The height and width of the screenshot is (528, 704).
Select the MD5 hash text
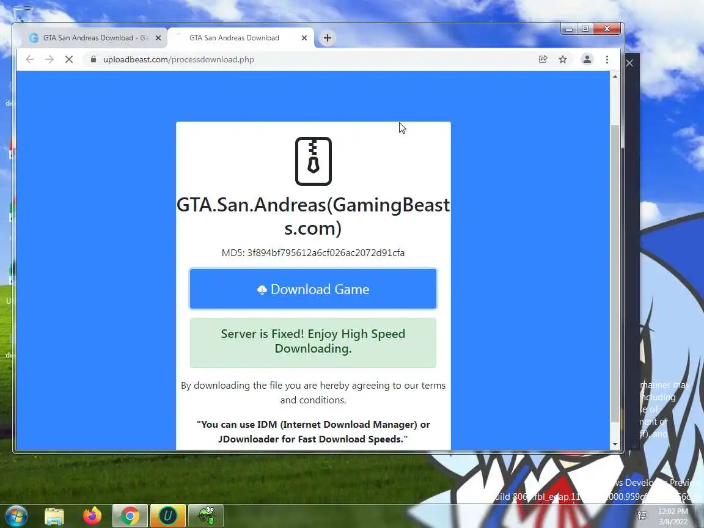click(313, 253)
